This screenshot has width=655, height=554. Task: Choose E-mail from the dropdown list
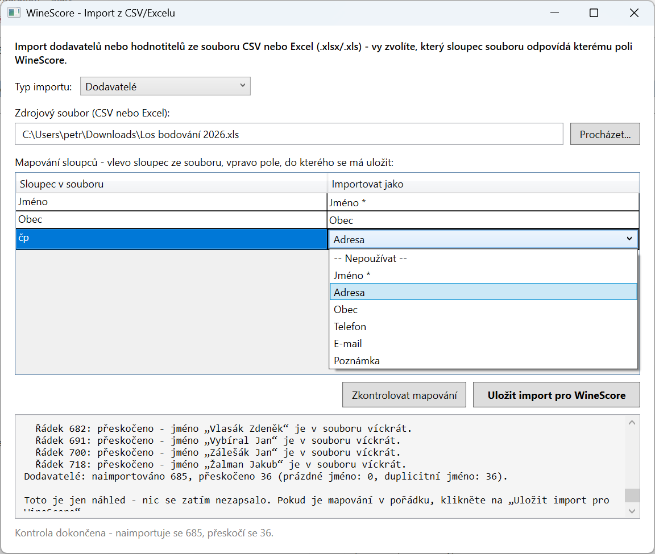coord(483,344)
